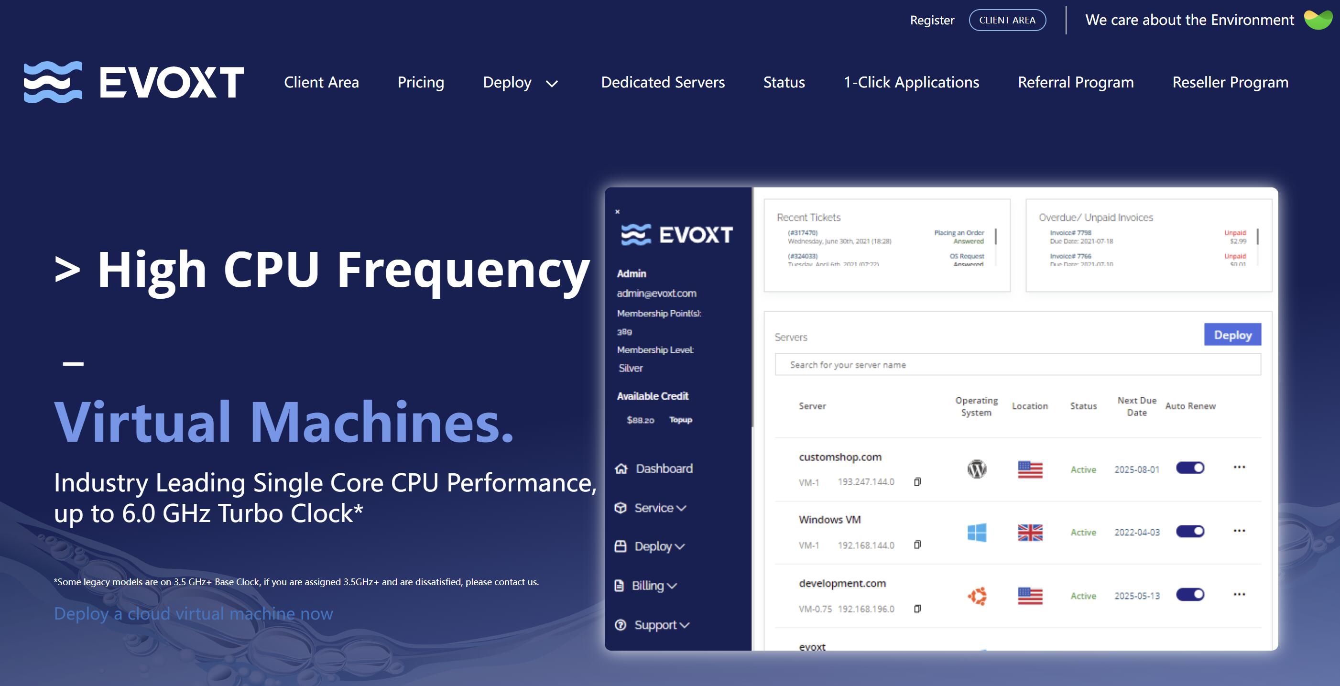This screenshot has height=686, width=1340.
Task: Click Deploy a cloud virtual machine now
Action: point(193,612)
